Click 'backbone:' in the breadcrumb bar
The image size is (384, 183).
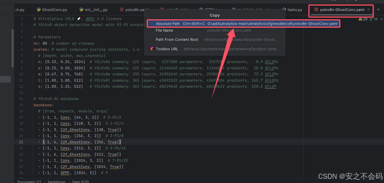coord(57,182)
